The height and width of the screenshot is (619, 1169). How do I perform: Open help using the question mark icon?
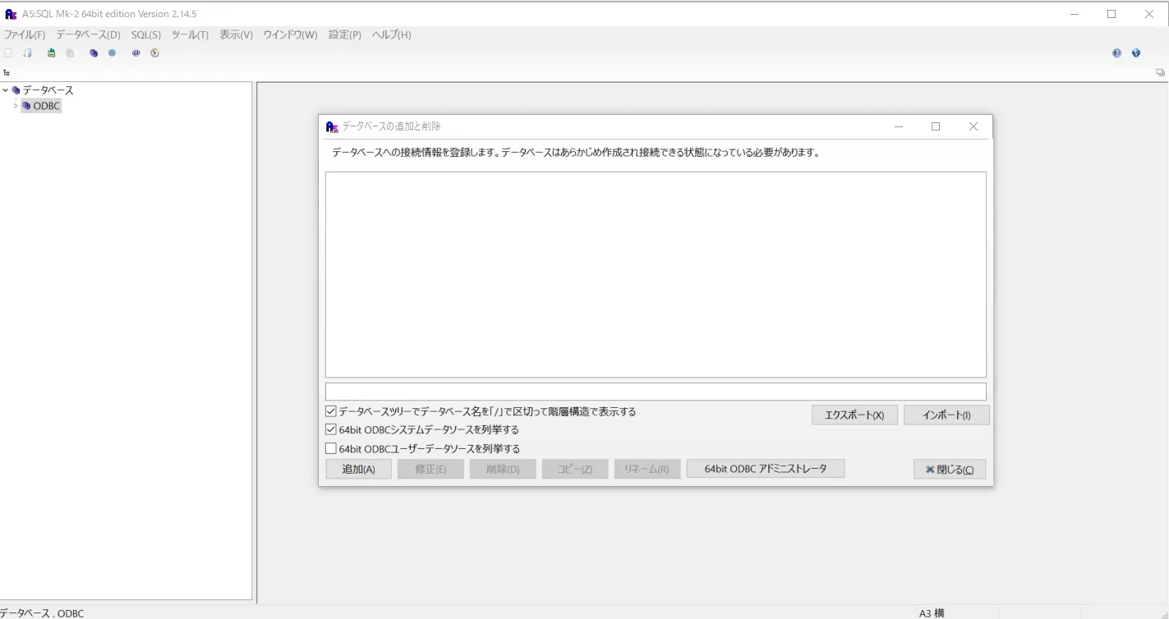coord(1116,53)
